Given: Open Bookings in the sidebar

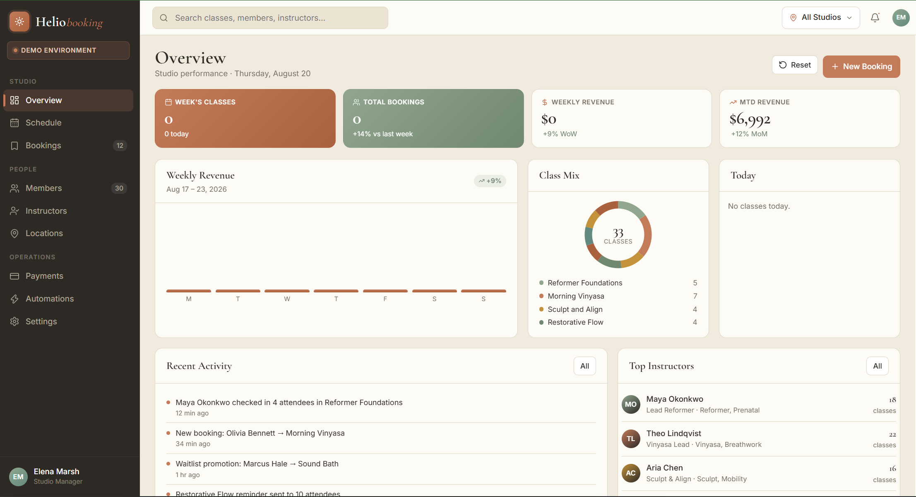Looking at the screenshot, I should [x=68, y=145].
